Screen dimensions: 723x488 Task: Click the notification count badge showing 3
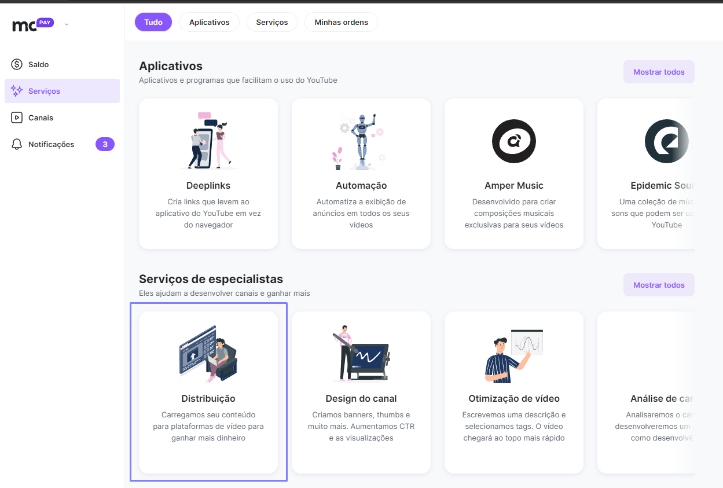pos(105,144)
